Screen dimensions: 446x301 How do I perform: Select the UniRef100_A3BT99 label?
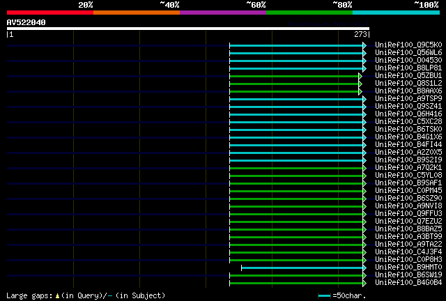(x=408, y=237)
